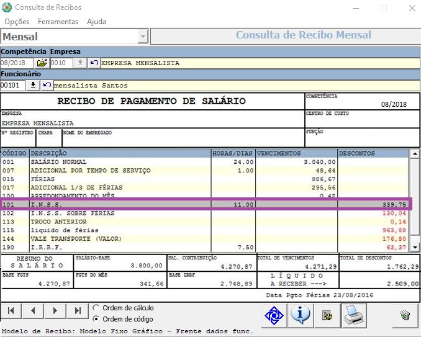Select the Ordem de código radio option

click(x=96, y=319)
